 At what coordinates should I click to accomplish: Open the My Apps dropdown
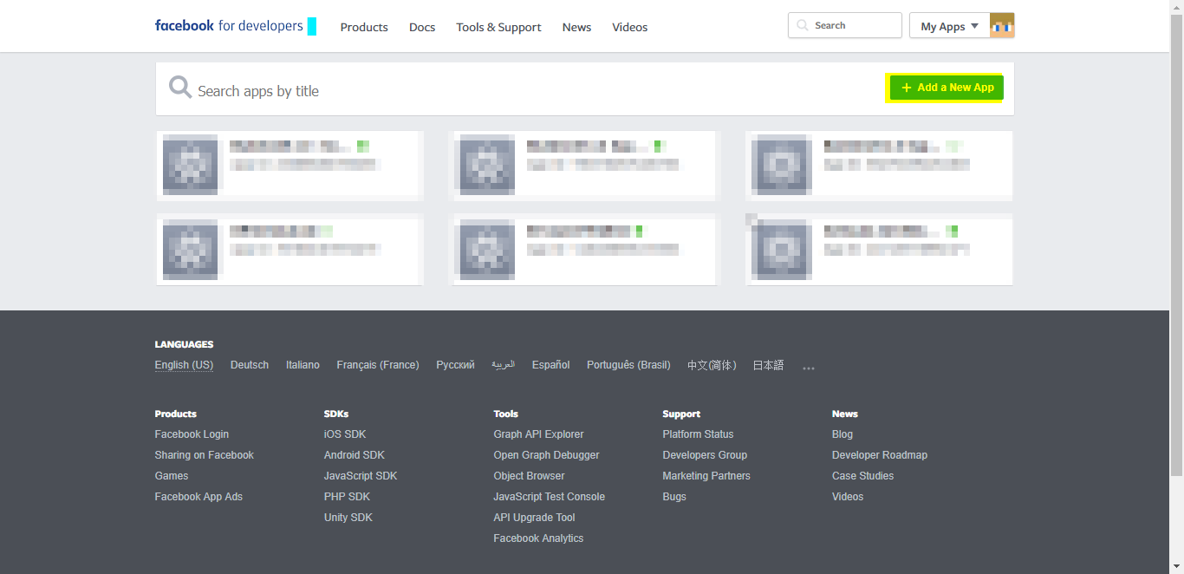[x=950, y=26]
